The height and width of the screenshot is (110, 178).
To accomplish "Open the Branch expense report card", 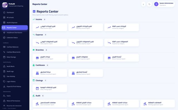I will tap(86, 58).
